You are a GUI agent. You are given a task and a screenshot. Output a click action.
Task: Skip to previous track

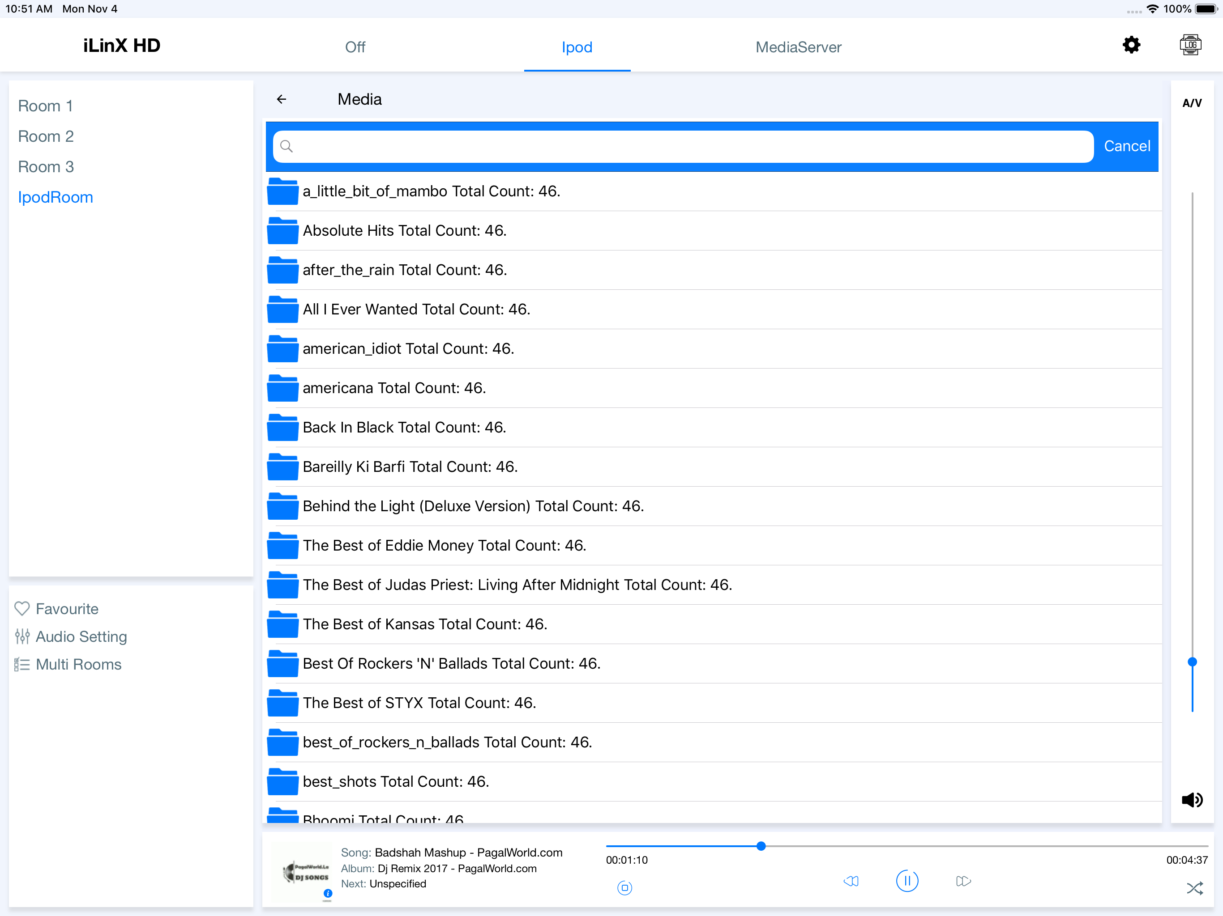tap(851, 881)
